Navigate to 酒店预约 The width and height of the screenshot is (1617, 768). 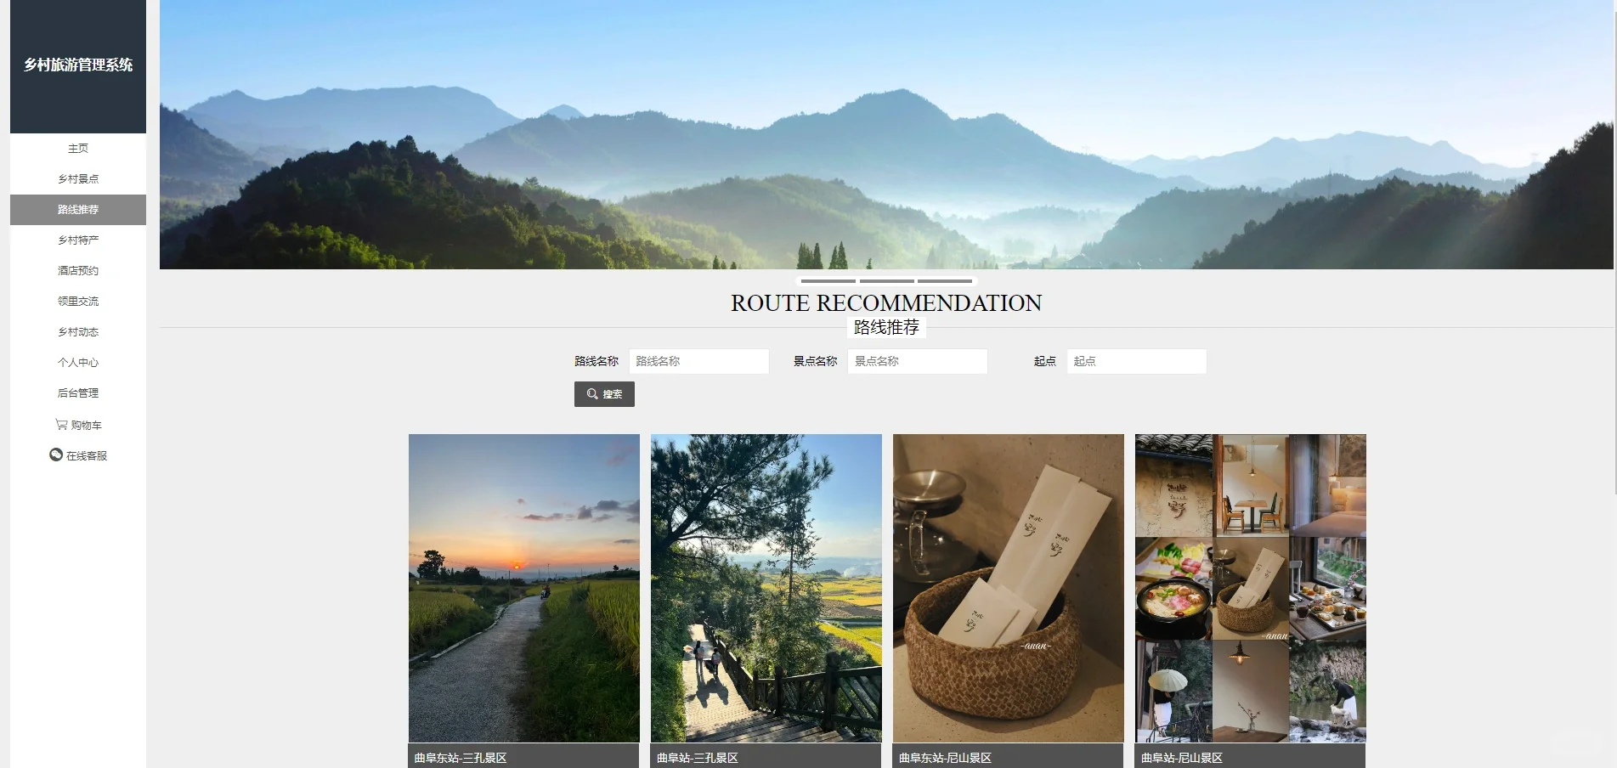tap(78, 271)
